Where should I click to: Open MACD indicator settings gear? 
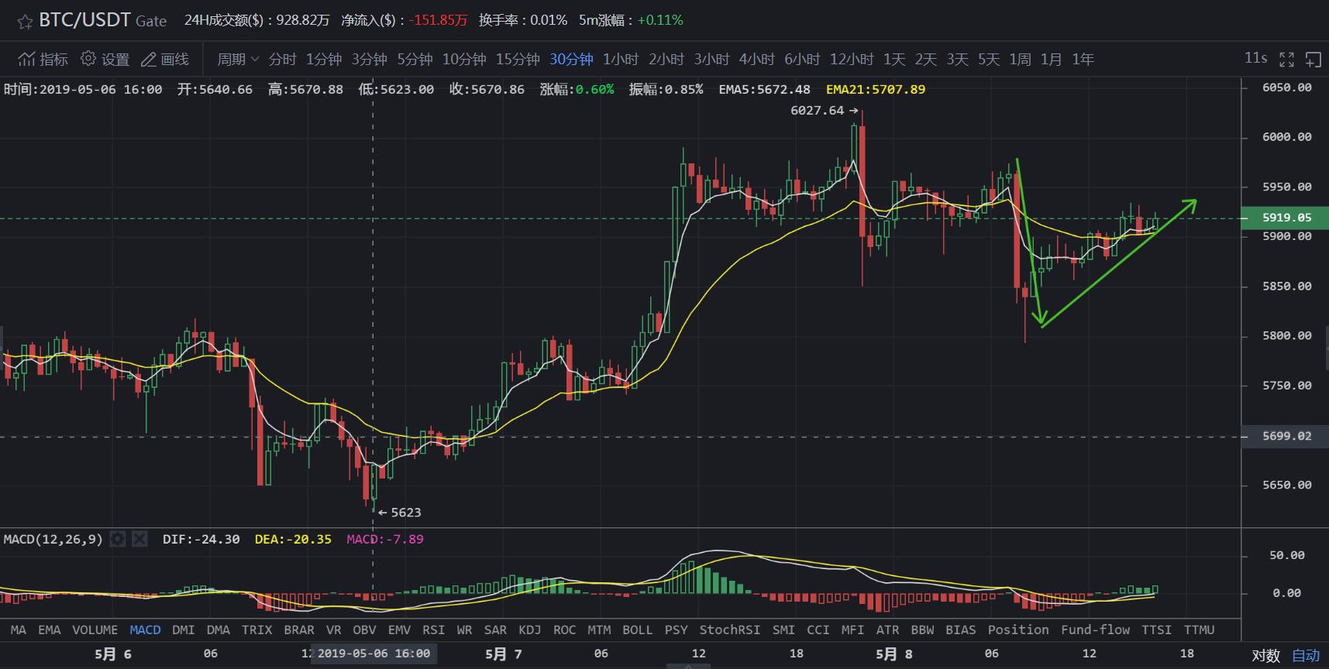tap(118, 539)
